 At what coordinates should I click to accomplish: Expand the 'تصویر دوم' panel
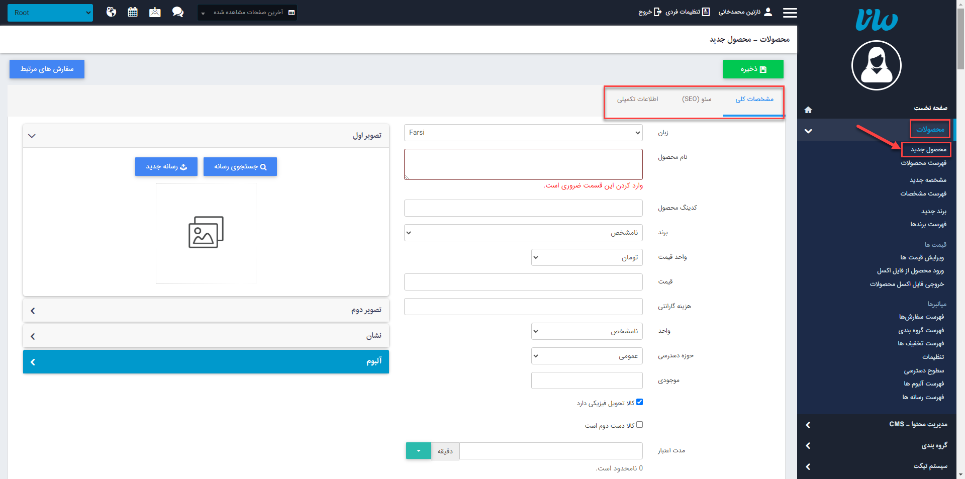(x=206, y=311)
